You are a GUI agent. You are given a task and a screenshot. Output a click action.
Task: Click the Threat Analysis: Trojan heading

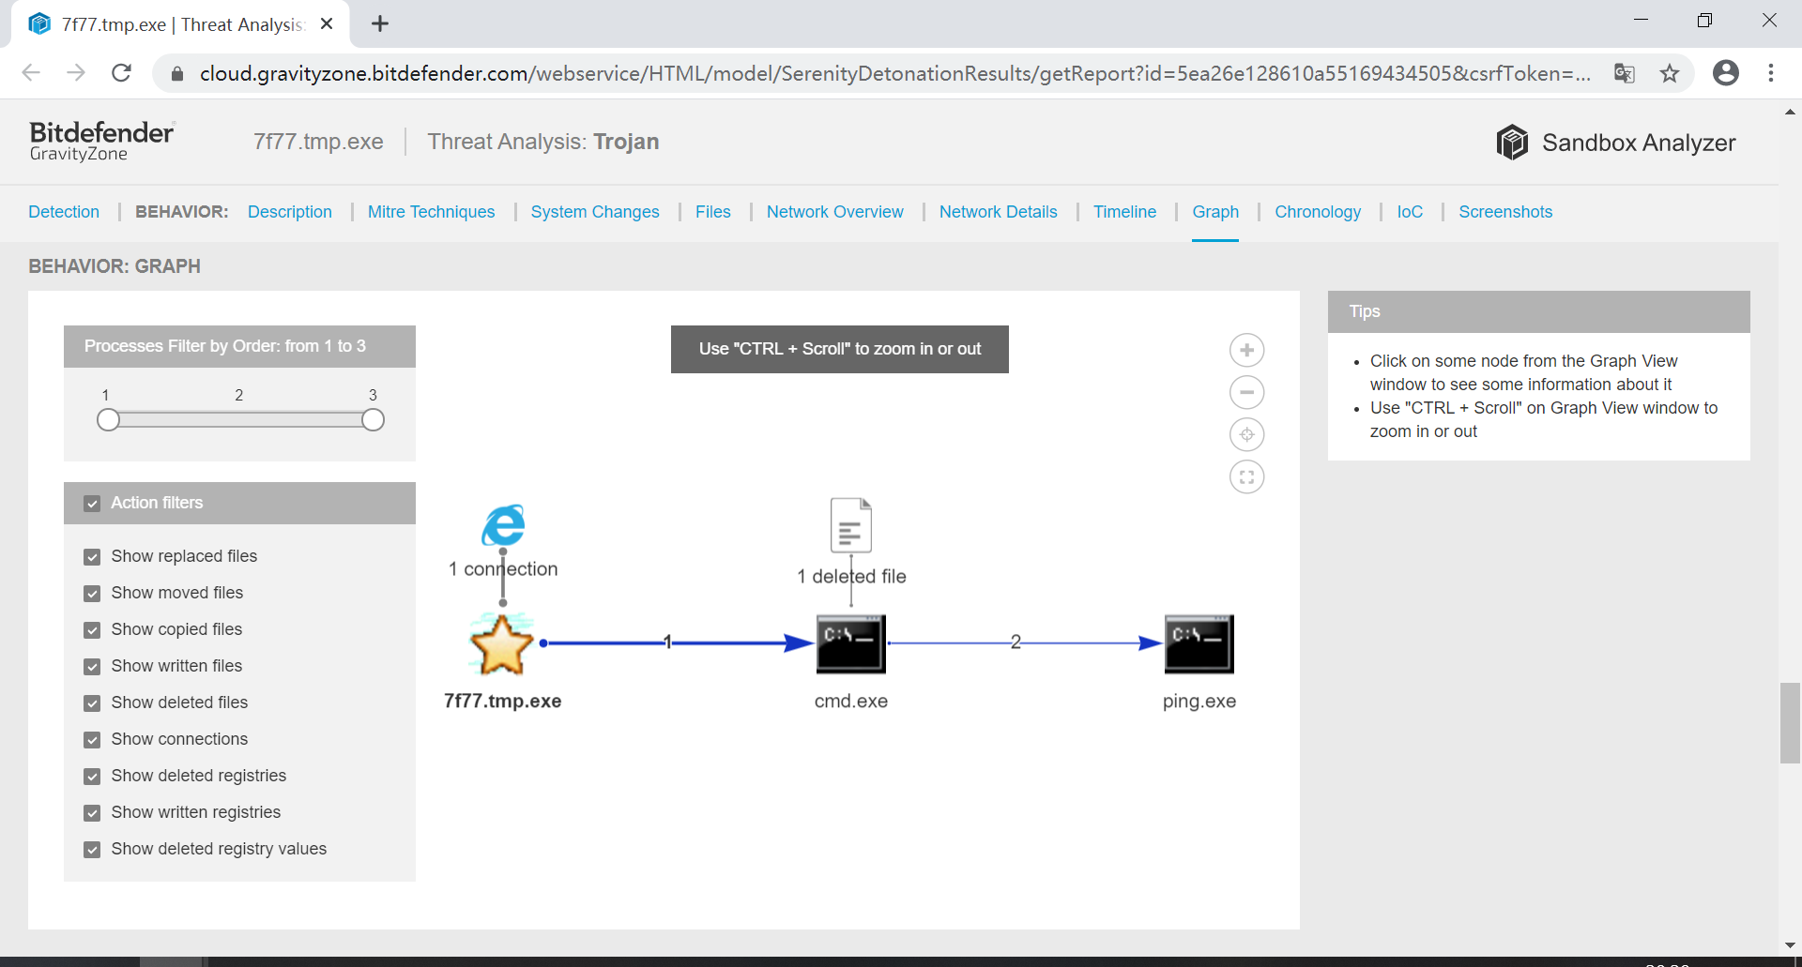(543, 142)
